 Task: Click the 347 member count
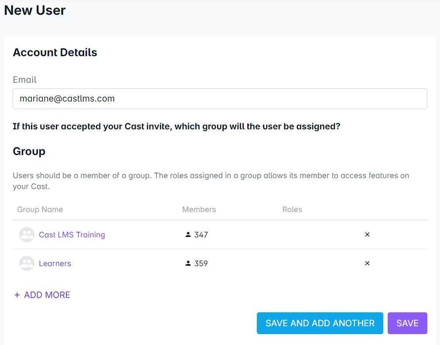coord(201,235)
